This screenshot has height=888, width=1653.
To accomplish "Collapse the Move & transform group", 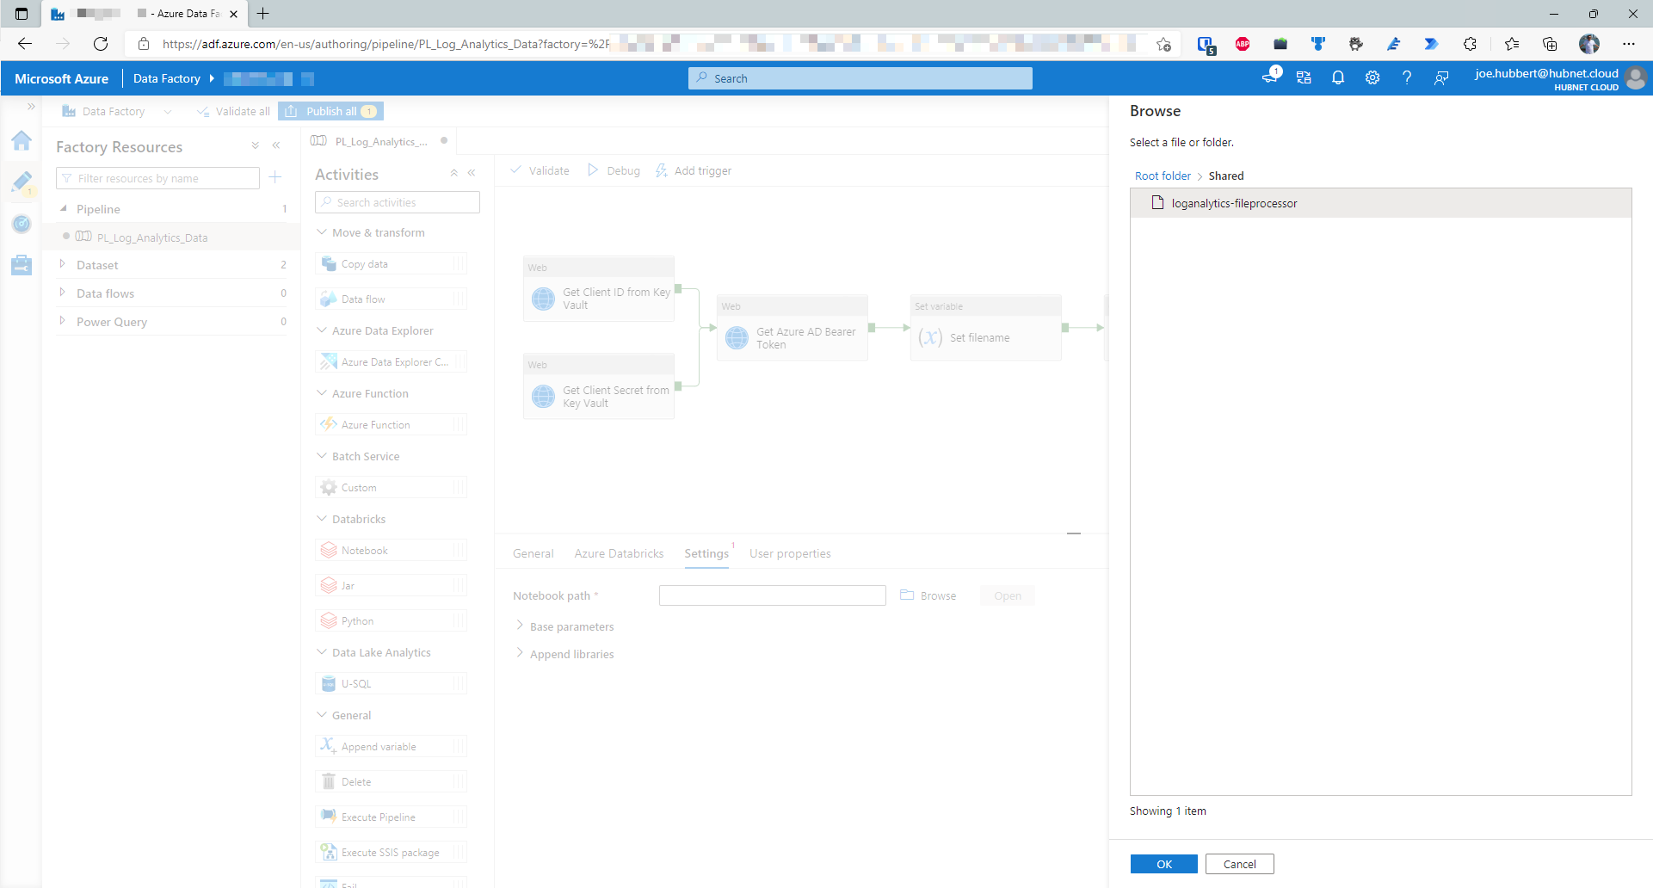I will (x=322, y=232).
